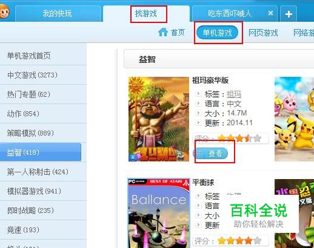Open the Zuma game cover thumbnail
Viewport: 314px width, 248px height.
[x=159, y=119]
